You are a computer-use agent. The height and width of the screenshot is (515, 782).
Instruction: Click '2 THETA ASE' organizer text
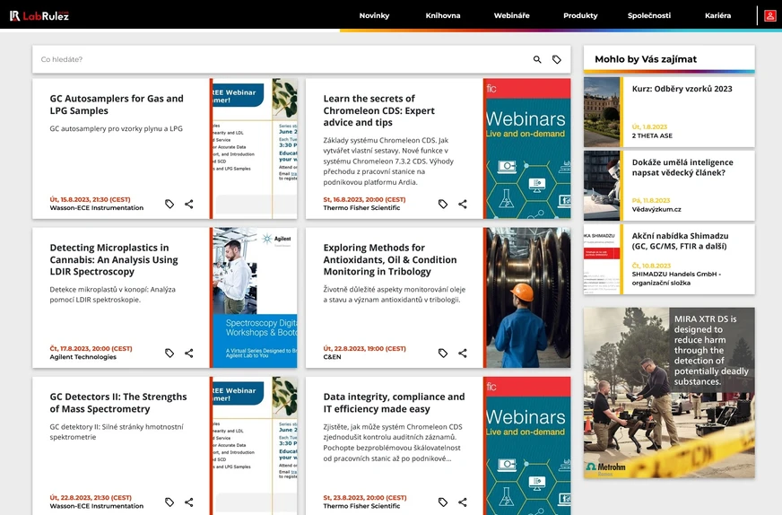click(x=652, y=135)
